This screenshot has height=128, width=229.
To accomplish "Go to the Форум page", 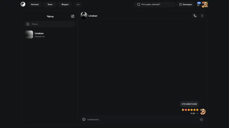I will [65, 4].
